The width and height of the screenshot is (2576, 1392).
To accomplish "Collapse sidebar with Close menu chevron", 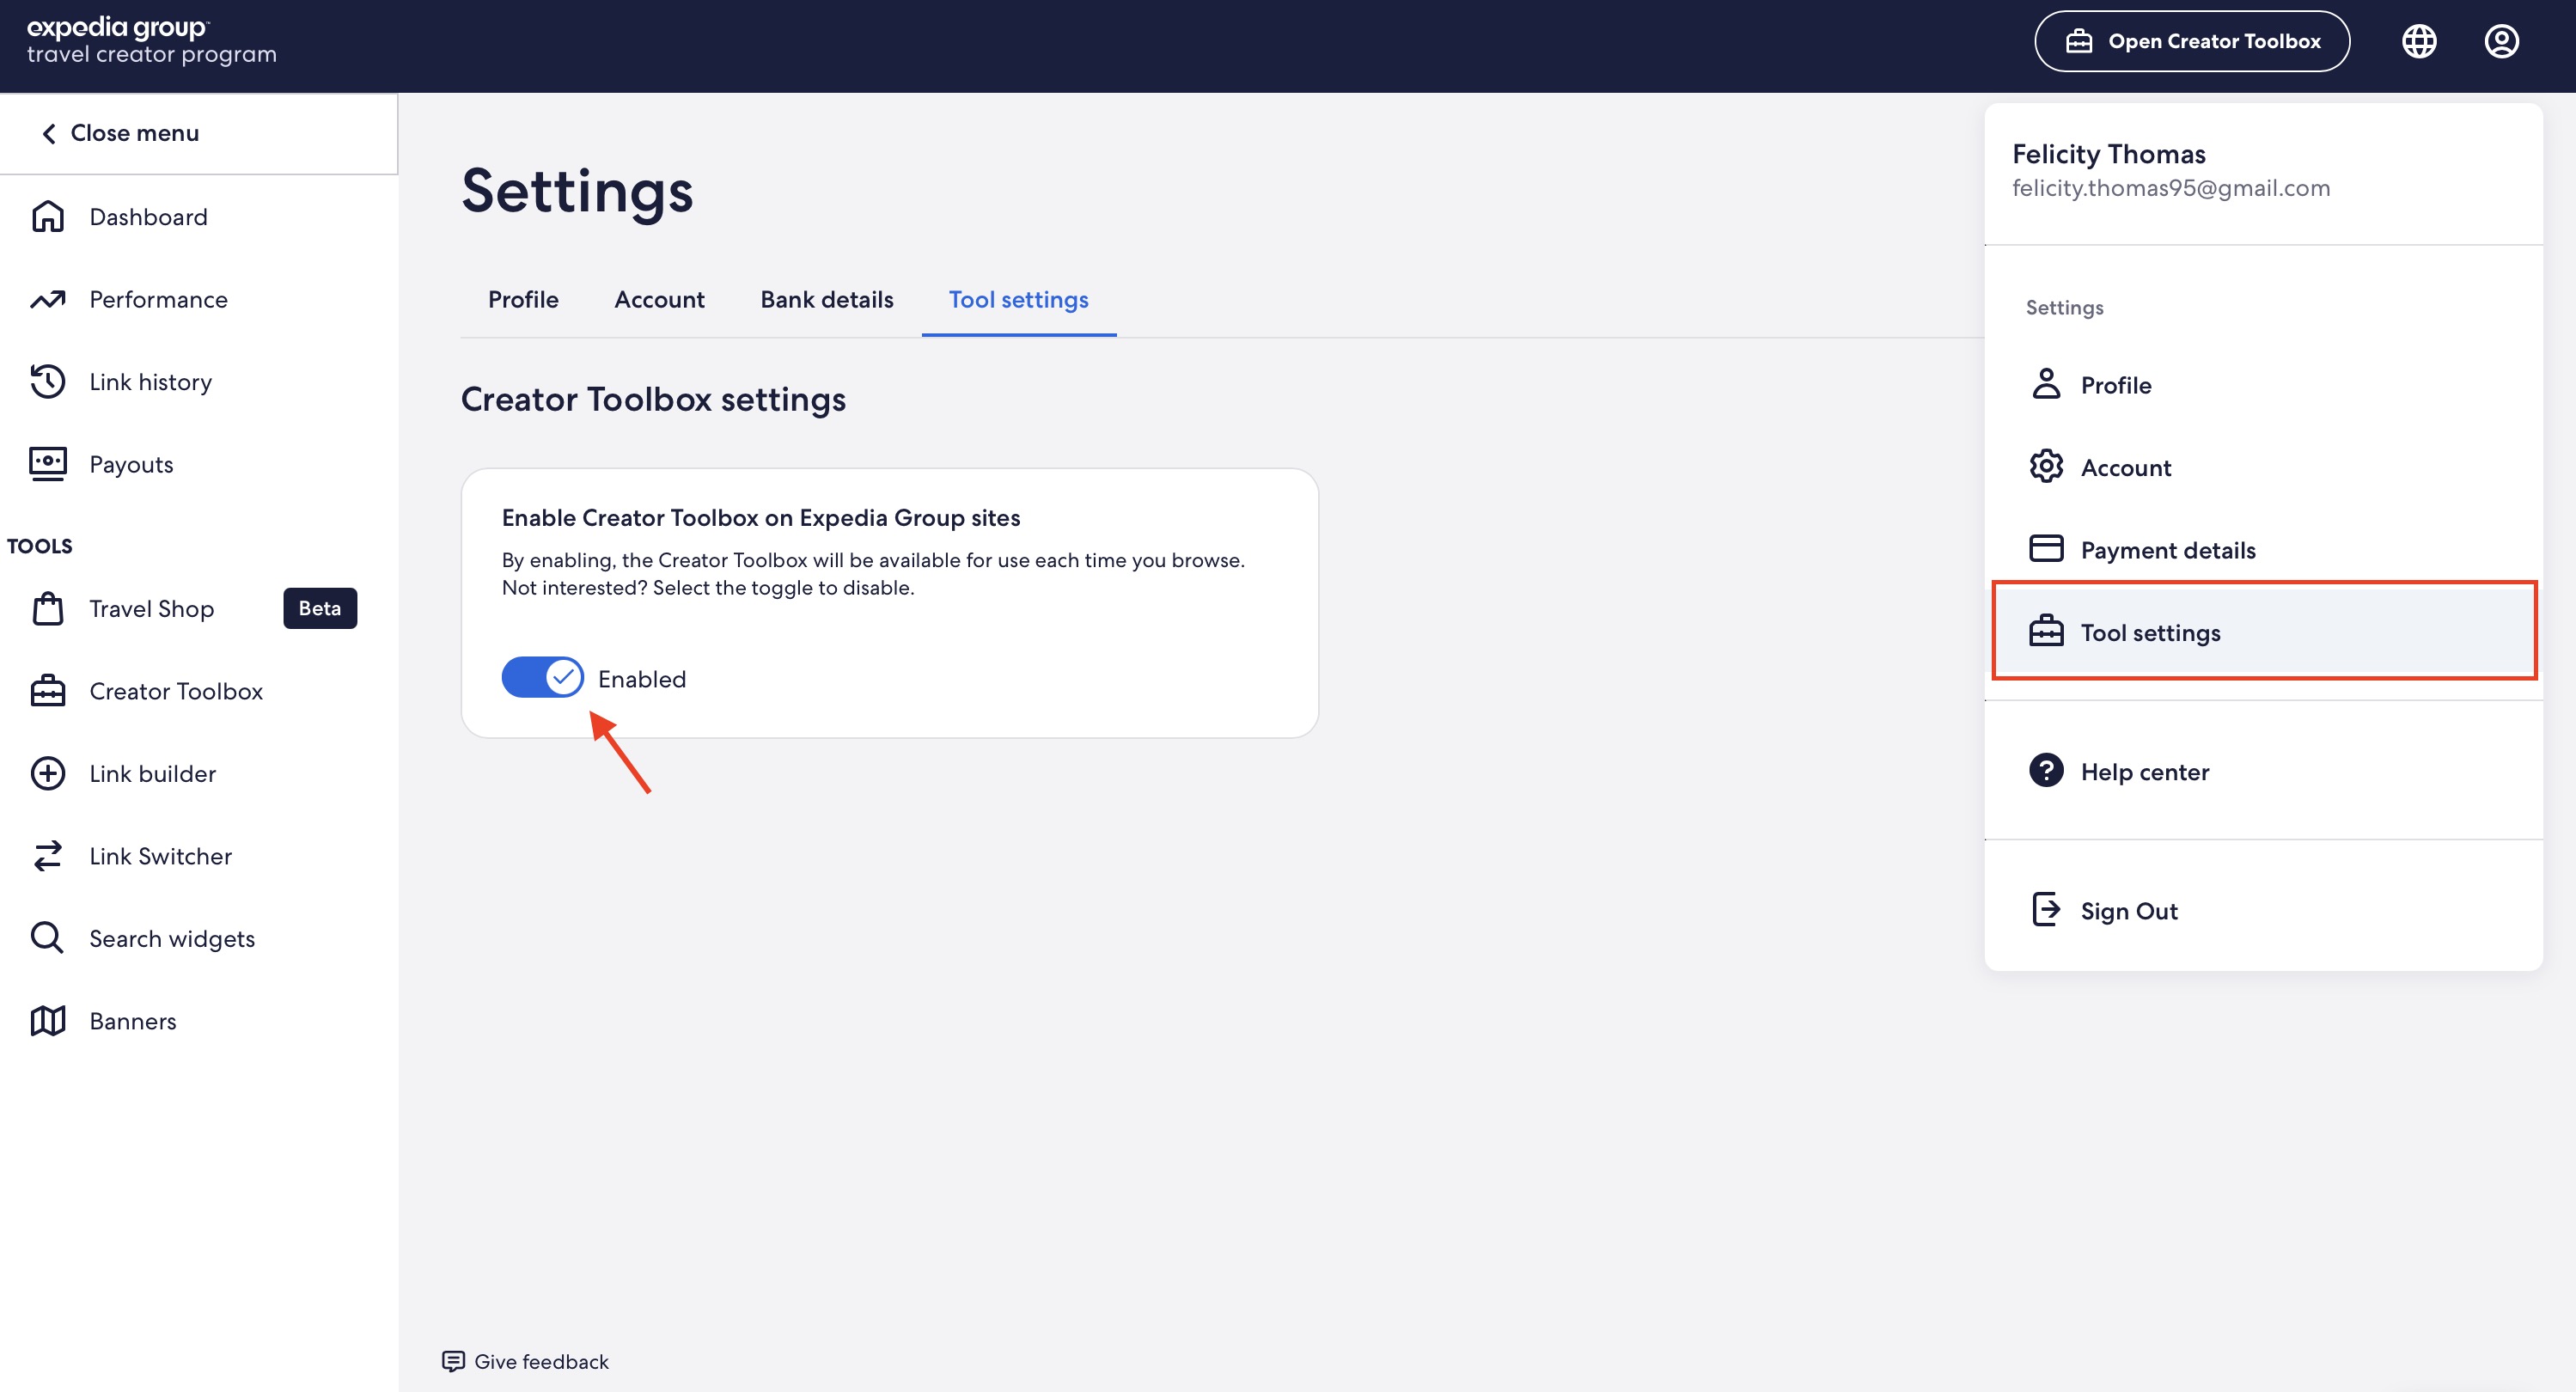I will click(48, 133).
